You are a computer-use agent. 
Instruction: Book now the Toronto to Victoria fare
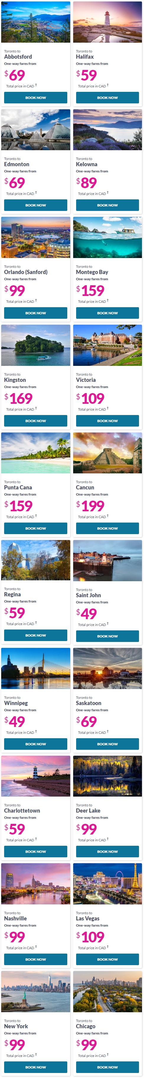pyautogui.click(x=107, y=421)
